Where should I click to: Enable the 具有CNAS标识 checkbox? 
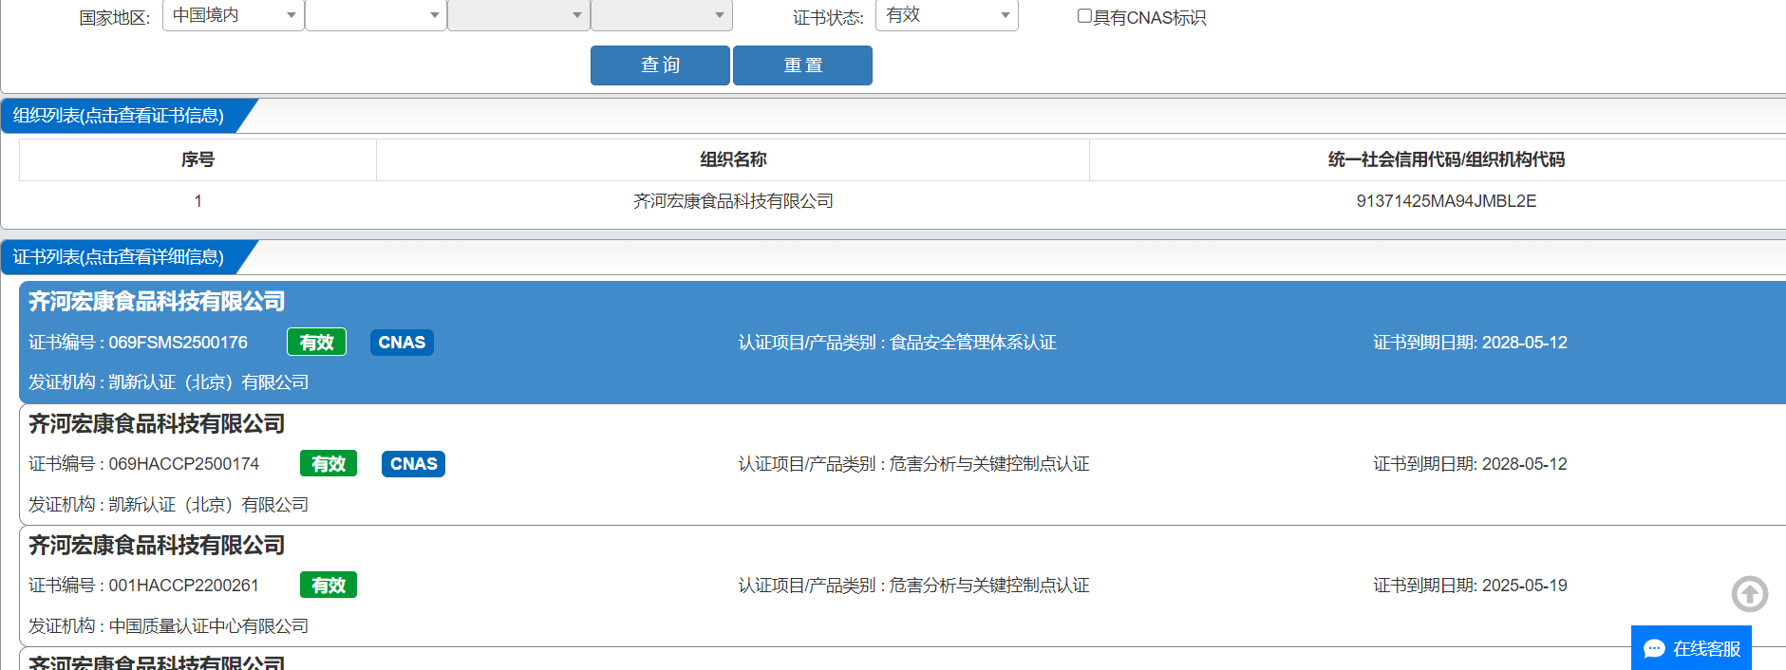pos(1084,16)
